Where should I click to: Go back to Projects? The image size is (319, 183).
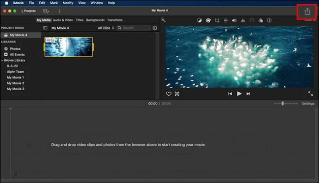(x=29, y=11)
